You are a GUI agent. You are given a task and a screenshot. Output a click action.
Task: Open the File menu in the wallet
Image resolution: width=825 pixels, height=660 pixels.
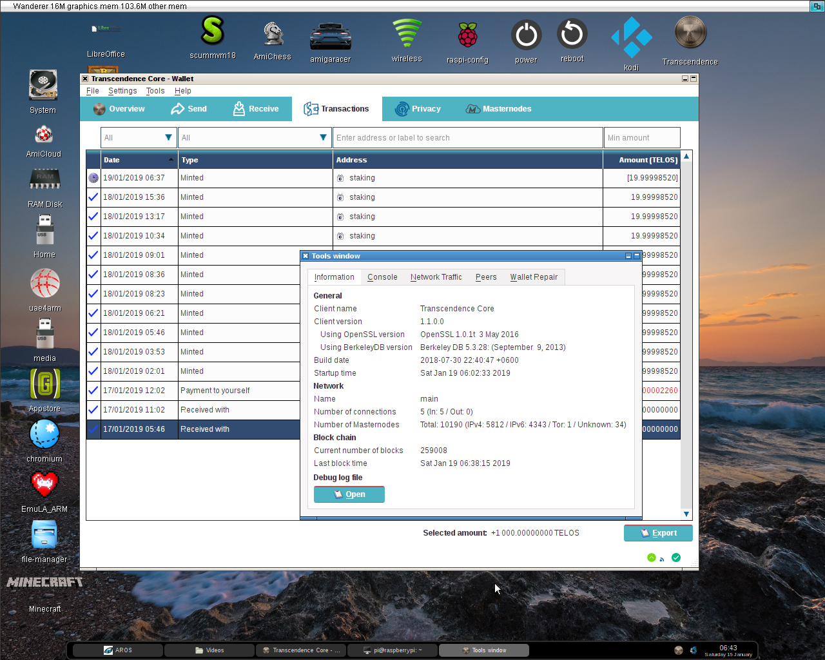[93, 91]
